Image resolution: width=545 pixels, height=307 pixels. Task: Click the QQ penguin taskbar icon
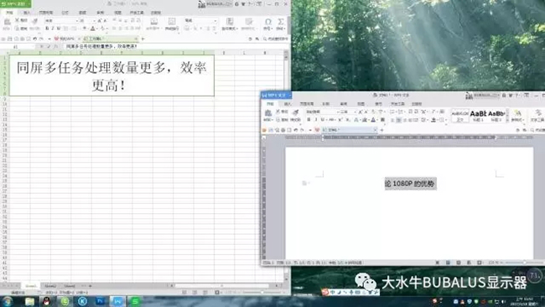pos(47,301)
